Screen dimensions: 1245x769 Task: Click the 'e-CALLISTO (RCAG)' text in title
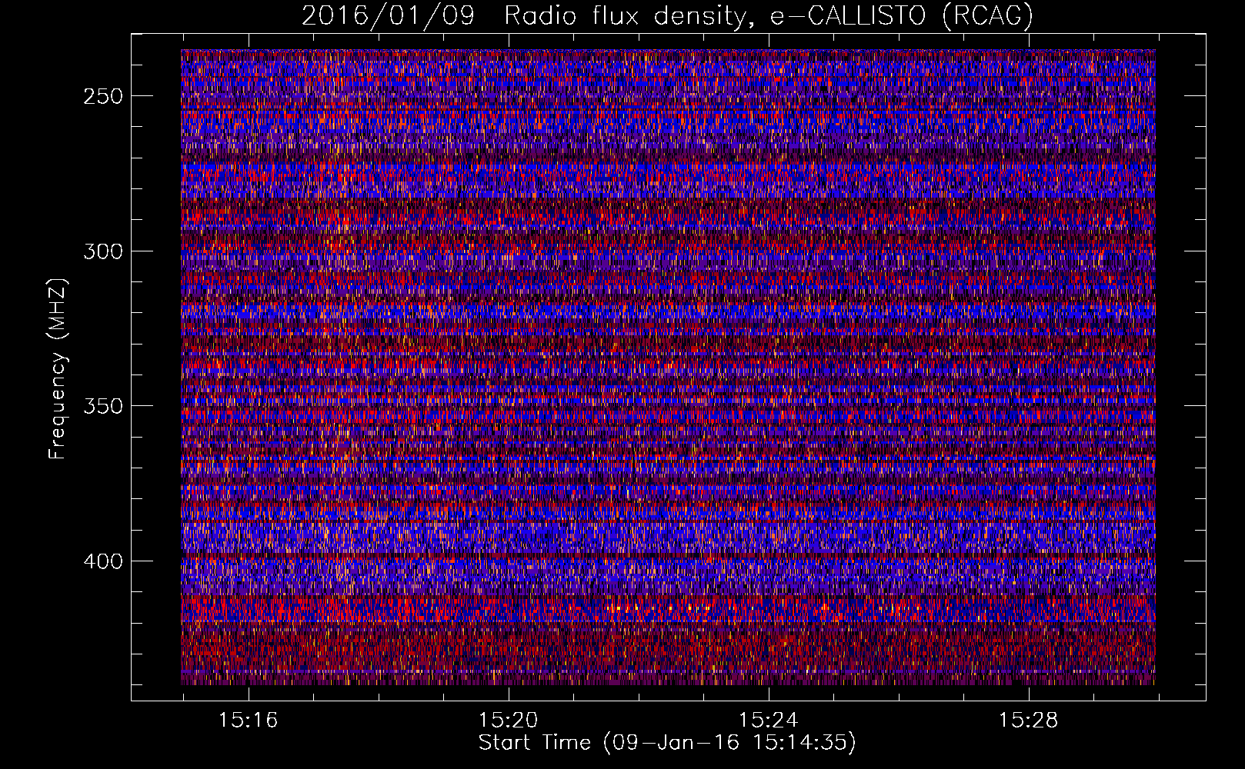click(x=902, y=15)
